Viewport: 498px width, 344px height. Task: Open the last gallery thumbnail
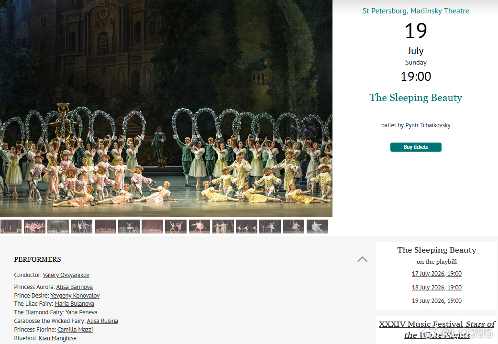(x=317, y=226)
